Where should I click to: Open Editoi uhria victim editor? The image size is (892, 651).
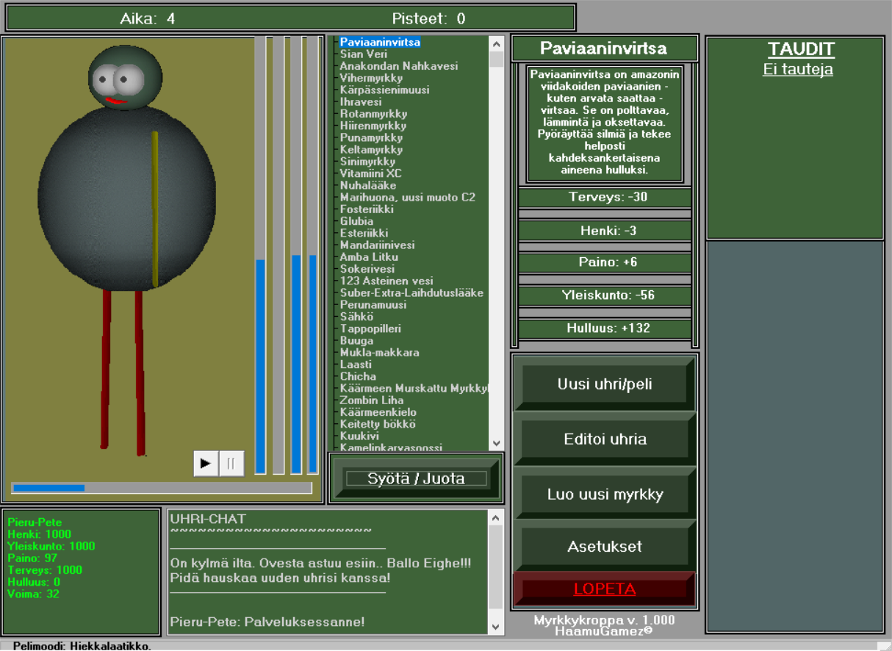(605, 439)
